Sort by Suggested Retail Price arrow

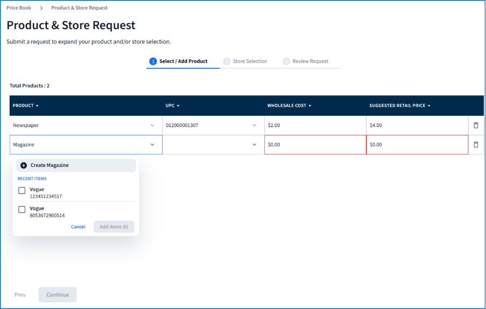pos(429,106)
